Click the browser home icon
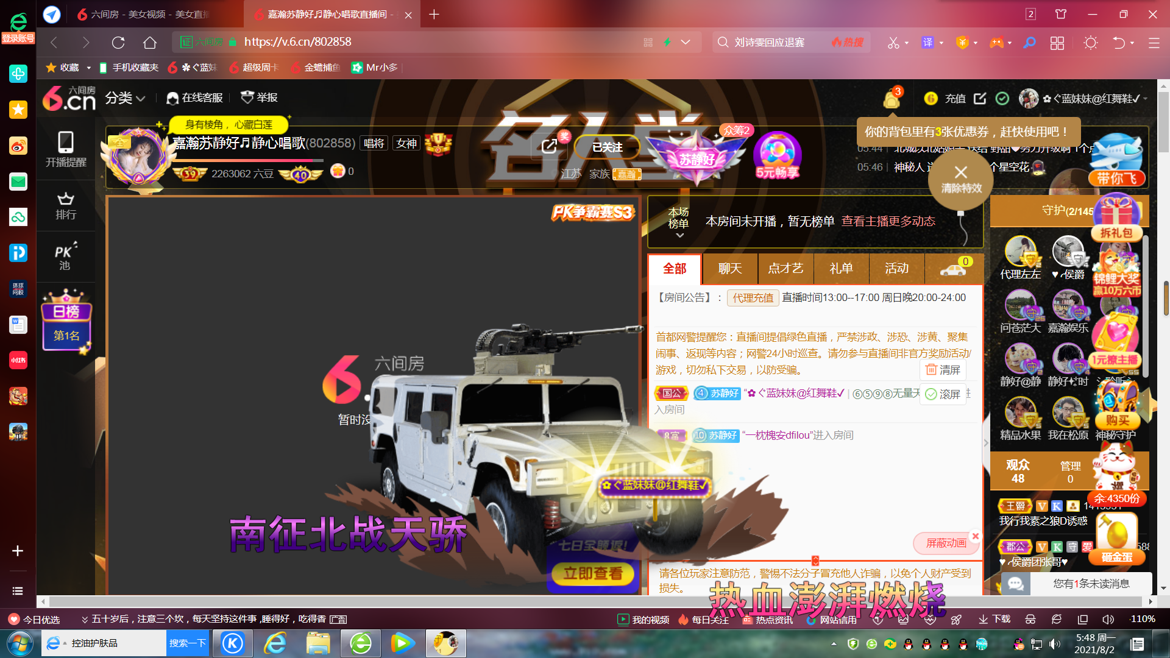This screenshot has height=658, width=1170. point(150,42)
